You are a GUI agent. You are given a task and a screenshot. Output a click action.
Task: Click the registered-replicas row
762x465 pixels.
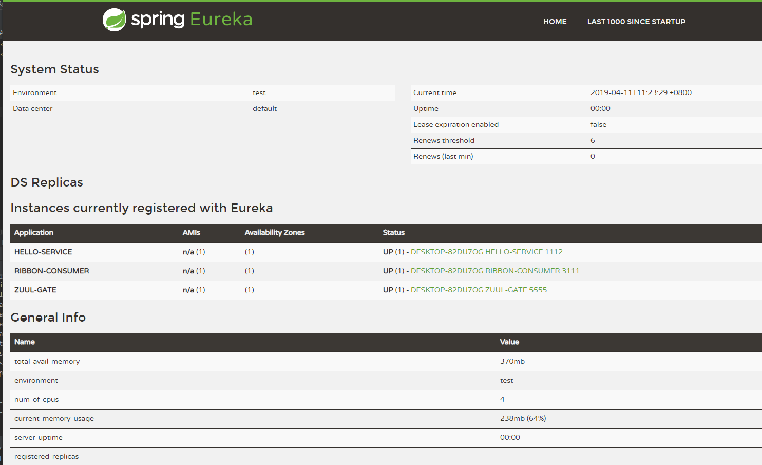(x=46, y=456)
